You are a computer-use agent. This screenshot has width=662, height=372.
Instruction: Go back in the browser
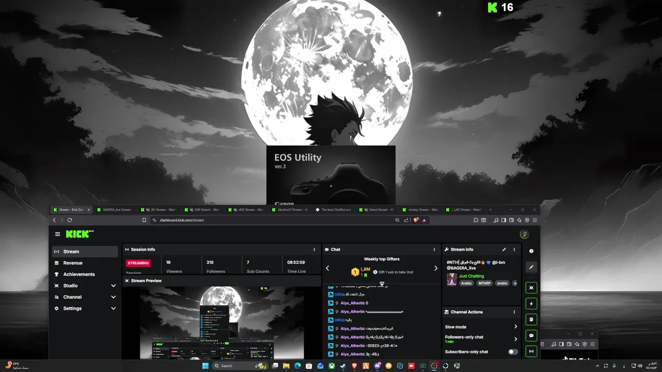tap(54, 220)
